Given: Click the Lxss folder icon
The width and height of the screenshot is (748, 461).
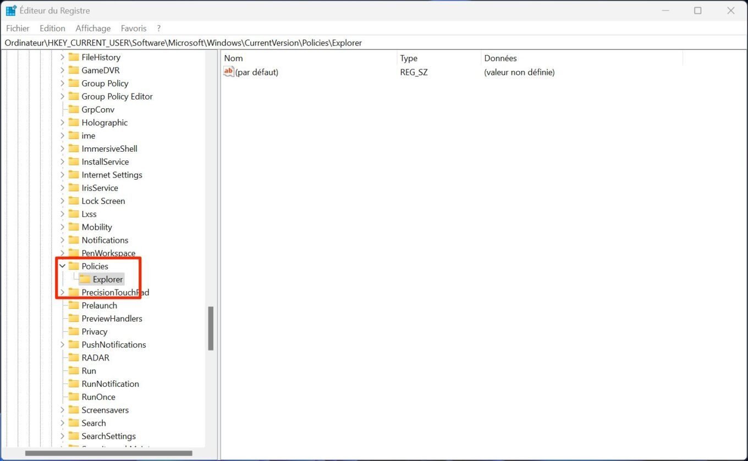Looking at the screenshot, I should coord(74,214).
